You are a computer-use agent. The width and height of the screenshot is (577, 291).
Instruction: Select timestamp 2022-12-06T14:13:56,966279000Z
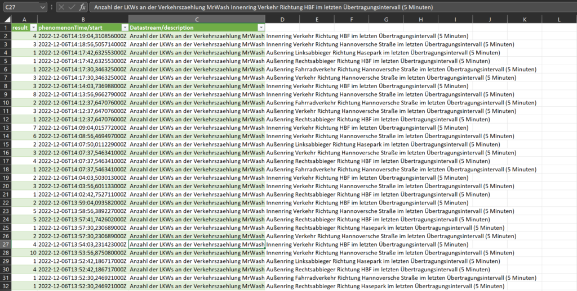tap(83, 94)
